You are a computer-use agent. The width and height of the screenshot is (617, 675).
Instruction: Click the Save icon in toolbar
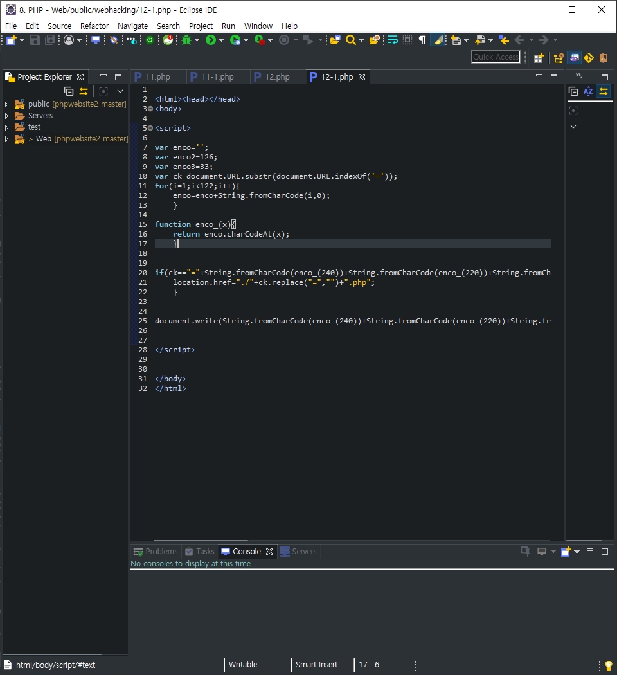35,40
